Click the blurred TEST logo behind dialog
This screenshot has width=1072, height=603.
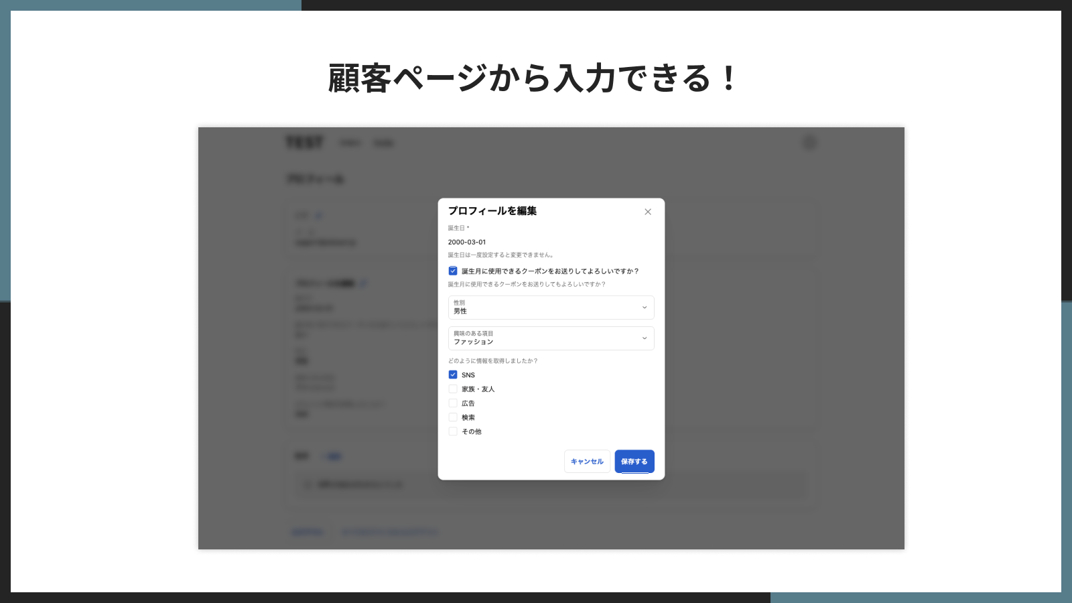pyautogui.click(x=305, y=143)
